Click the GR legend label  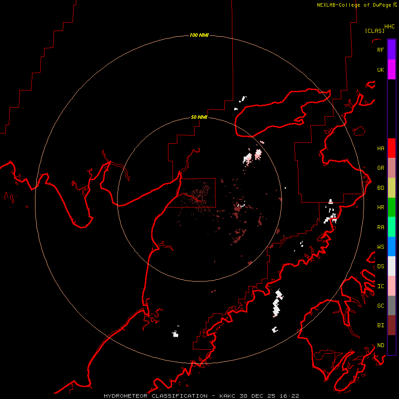(x=380, y=168)
